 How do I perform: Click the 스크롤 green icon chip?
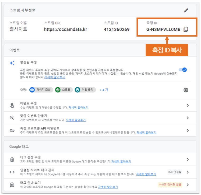64,90
